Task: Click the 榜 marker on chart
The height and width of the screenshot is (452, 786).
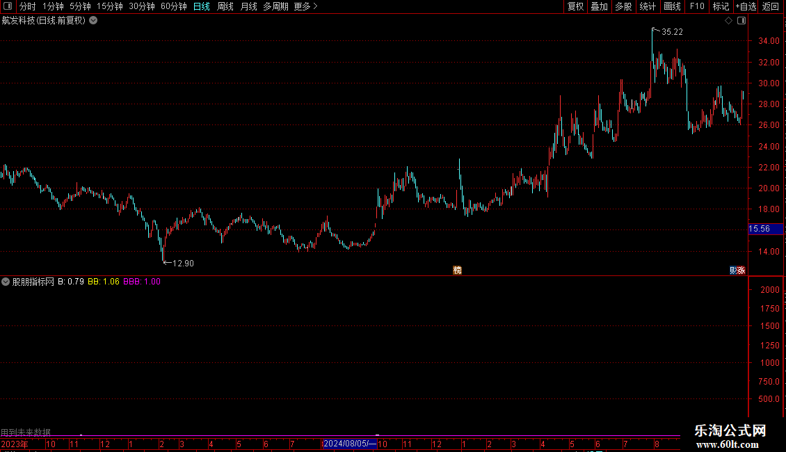Action: coord(457,270)
